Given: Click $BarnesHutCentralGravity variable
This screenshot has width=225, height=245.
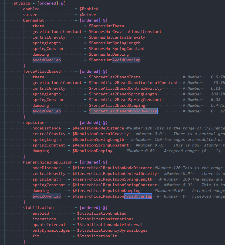Looking at the screenshot, I should (117, 37).
